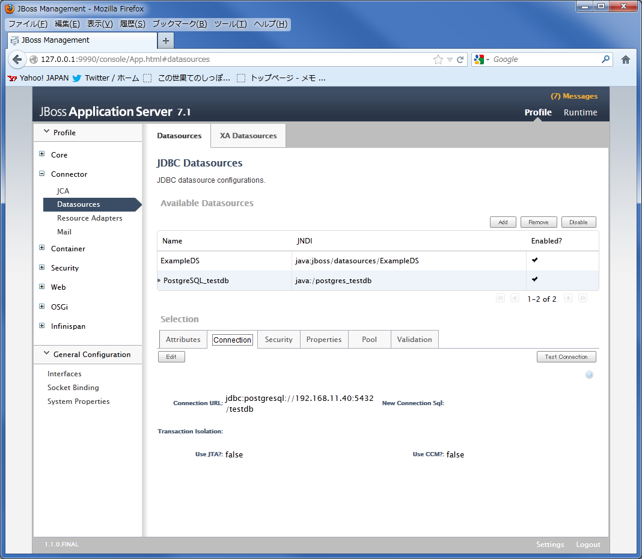642x559 pixels.
Task: Go to the previous page of datasources table
Action: [x=515, y=298]
